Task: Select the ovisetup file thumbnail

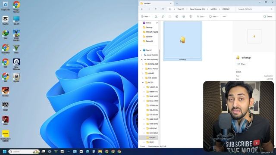Action: pos(182,41)
